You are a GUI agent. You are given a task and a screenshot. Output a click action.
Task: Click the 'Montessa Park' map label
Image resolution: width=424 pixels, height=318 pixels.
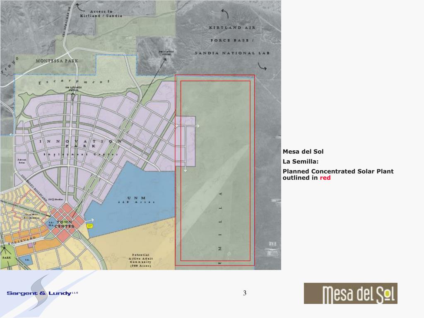[57, 61]
